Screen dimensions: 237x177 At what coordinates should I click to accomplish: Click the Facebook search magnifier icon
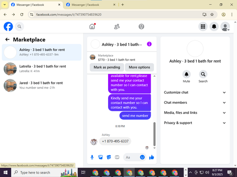[x=19, y=26]
